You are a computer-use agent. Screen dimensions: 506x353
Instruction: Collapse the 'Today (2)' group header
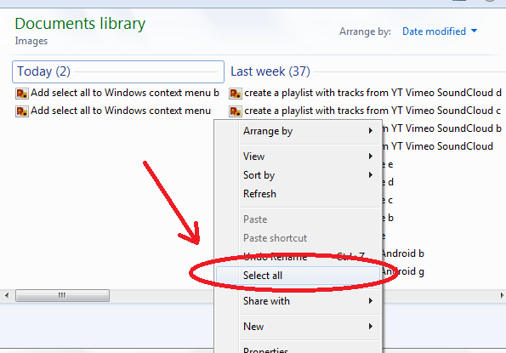pyautogui.click(x=118, y=71)
